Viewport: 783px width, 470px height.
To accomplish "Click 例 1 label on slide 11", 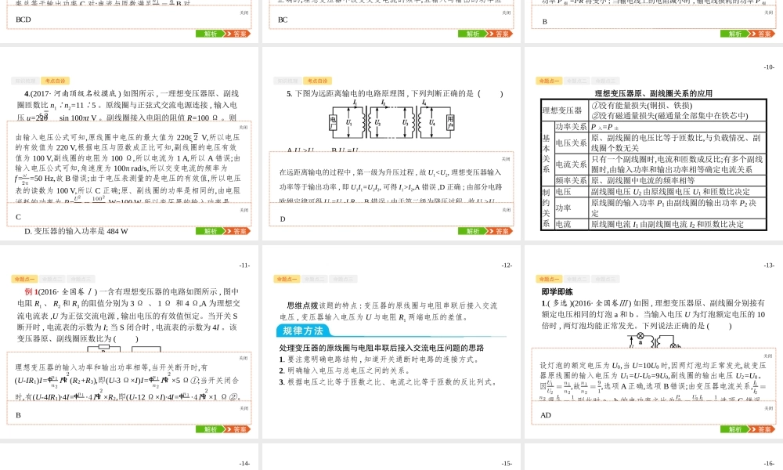I will pos(31,291).
